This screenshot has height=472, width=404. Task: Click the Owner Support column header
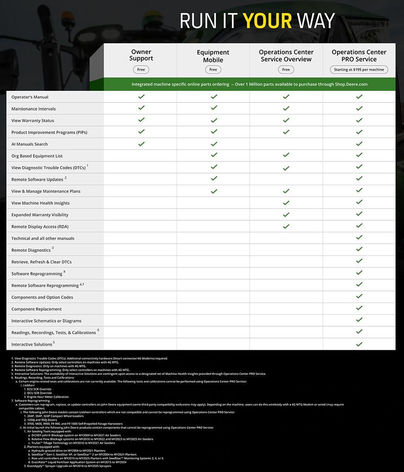click(x=141, y=55)
